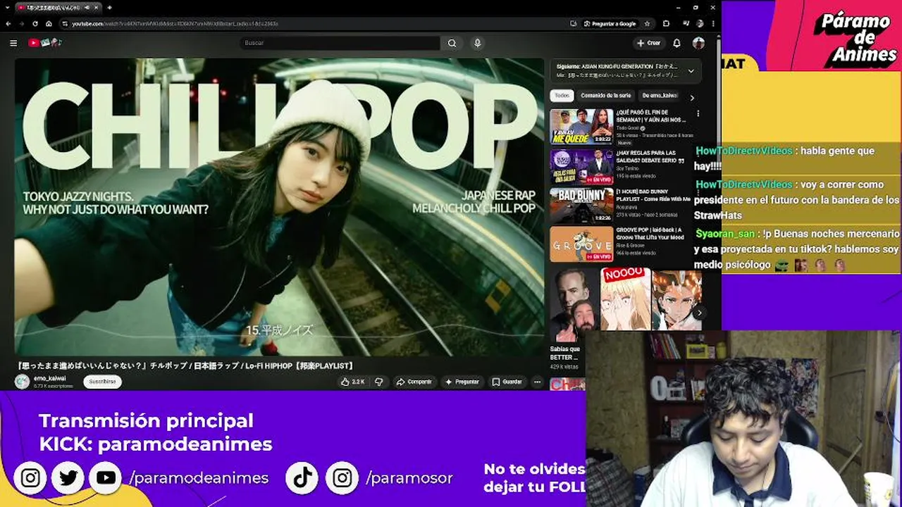Open the GROOVE POP video thumbnail
Image resolution: width=902 pixels, height=507 pixels.
581,244
